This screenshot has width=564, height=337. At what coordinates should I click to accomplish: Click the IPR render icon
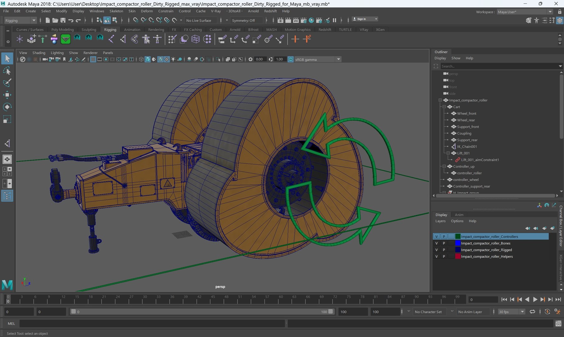click(296, 20)
